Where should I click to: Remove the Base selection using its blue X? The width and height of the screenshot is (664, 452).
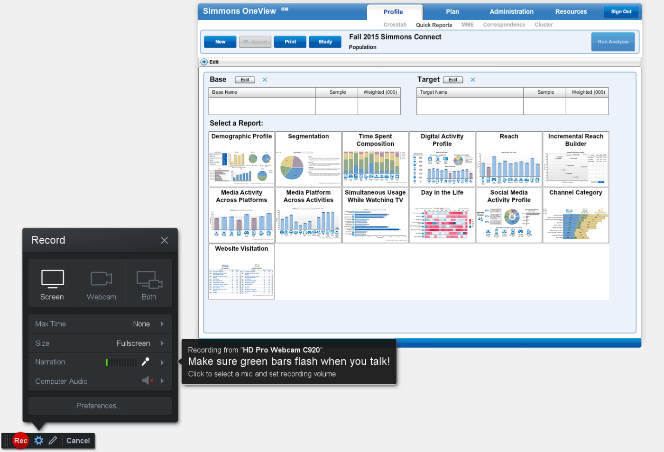[264, 80]
